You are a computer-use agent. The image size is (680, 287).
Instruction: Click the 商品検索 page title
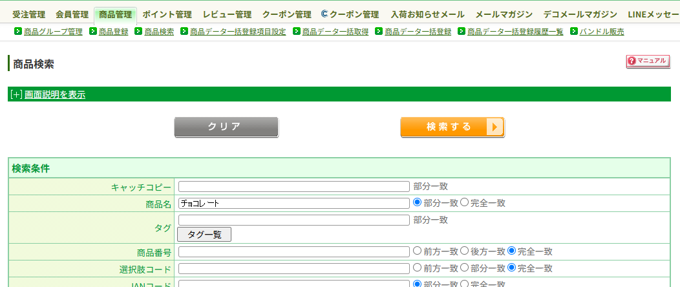click(x=34, y=64)
